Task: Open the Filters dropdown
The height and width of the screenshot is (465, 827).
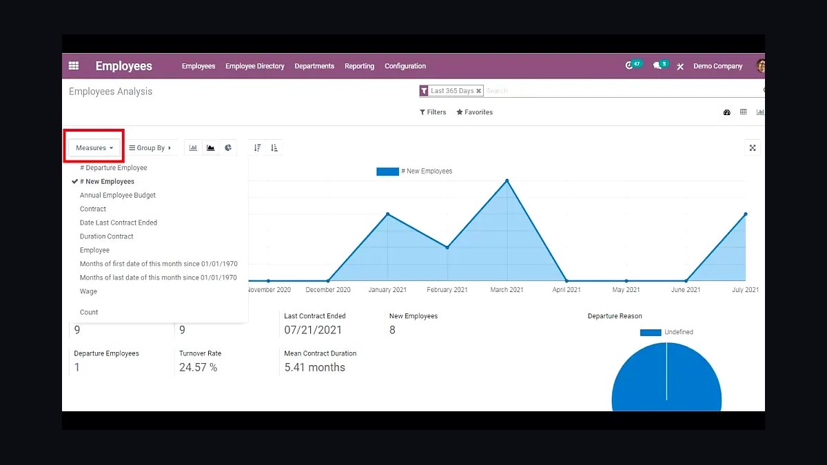Action: click(x=433, y=112)
